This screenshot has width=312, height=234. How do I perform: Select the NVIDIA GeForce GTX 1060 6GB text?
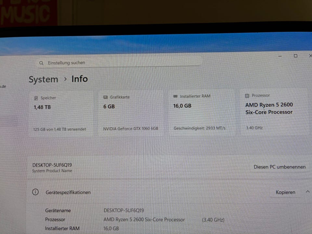tap(131, 128)
